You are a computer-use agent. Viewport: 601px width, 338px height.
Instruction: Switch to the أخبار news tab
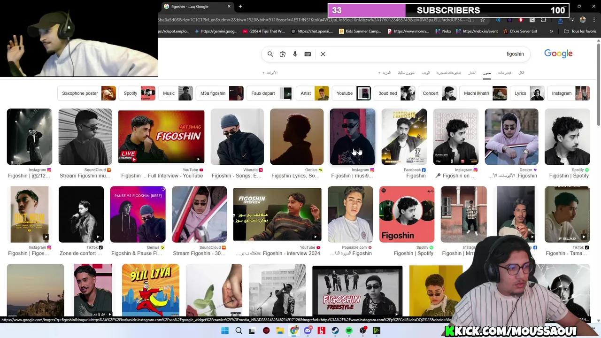pyautogui.click(x=472, y=73)
